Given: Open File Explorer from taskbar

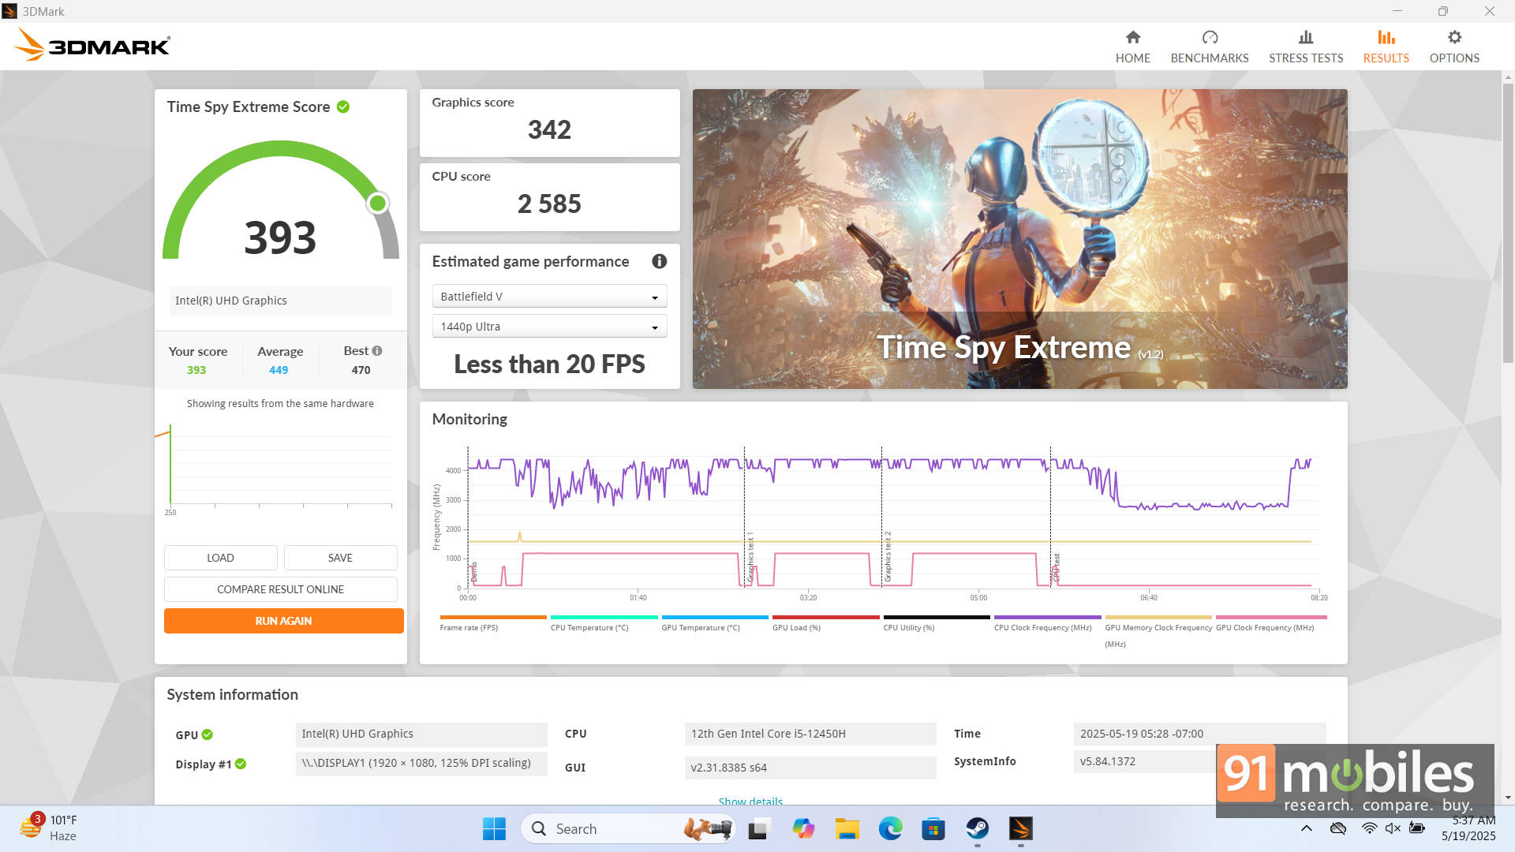Looking at the screenshot, I should point(847,828).
